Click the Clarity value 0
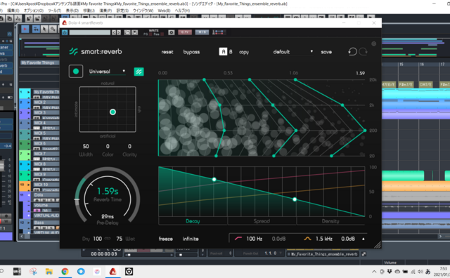The height and width of the screenshot is (278, 450). coord(129,147)
